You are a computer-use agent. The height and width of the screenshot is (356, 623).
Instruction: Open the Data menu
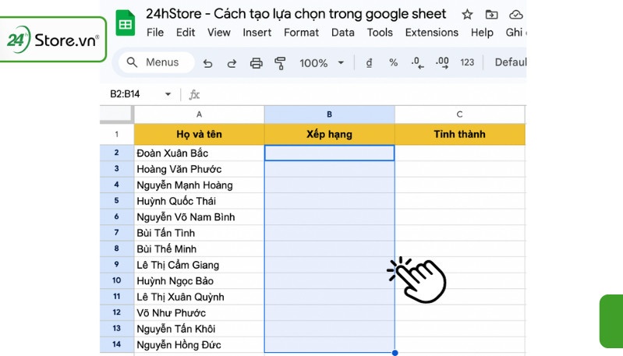[343, 33]
